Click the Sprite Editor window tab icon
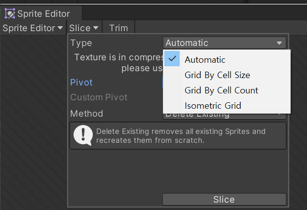The width and height of the screenshot is (307, 210). [10, 13]
